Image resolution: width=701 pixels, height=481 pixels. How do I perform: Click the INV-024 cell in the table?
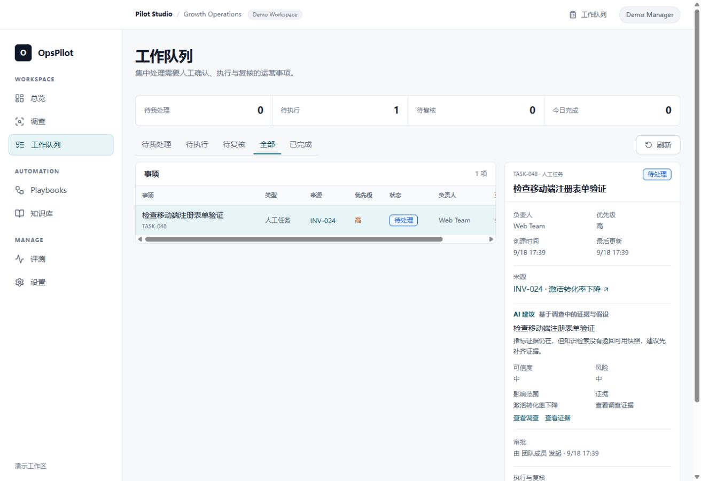tap(323, 220)
